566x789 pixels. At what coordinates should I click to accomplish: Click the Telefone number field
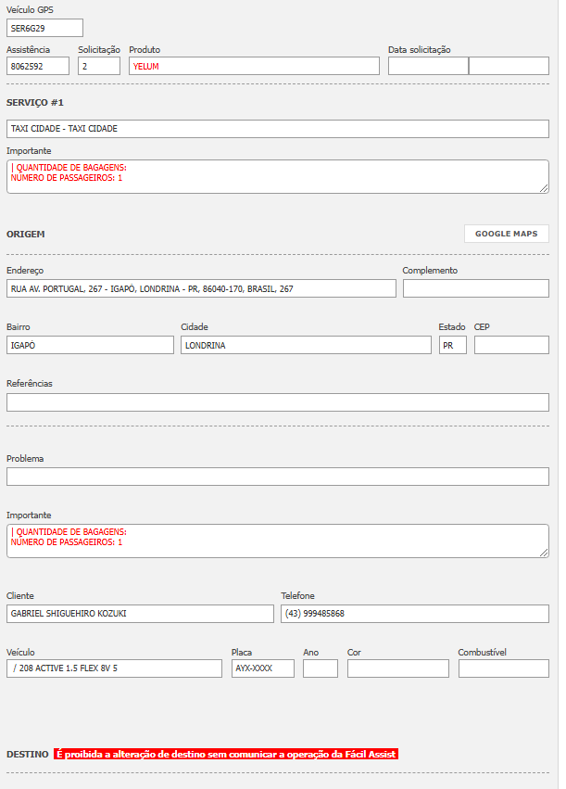[x=414, y=614]
